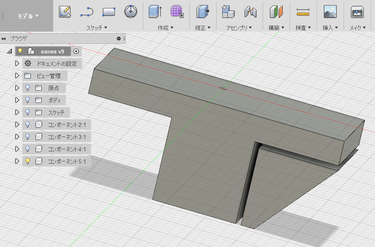Show コンポーネント2:1 via its light bulb

tap(27, 124)
